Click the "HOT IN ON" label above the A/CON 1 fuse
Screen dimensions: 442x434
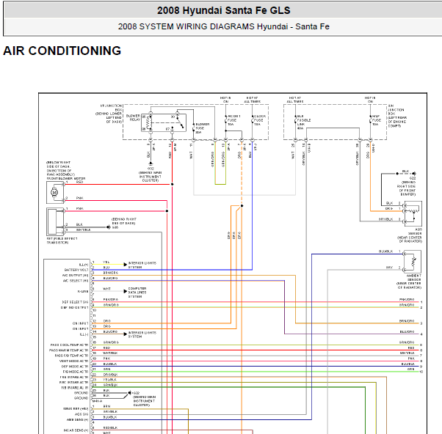pos(225,100)
